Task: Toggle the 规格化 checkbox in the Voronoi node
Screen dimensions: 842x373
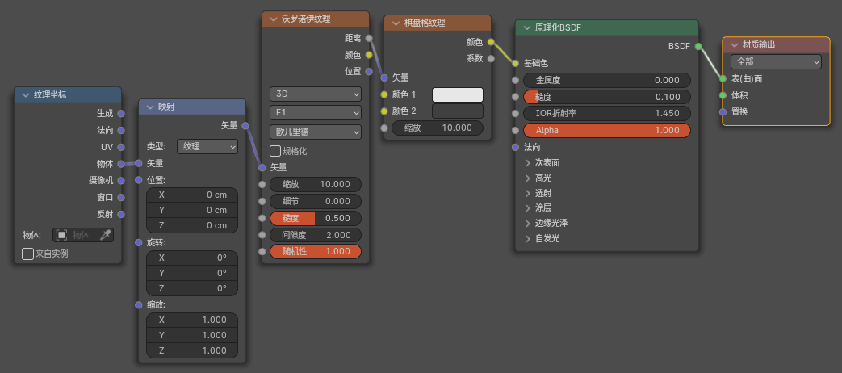Action: click(x=275, y=151)
